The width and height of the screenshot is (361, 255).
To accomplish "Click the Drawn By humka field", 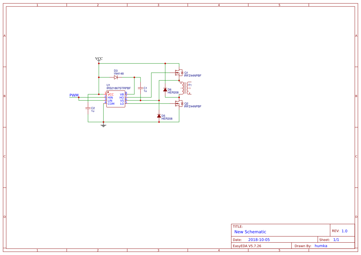I will (321, 246).
